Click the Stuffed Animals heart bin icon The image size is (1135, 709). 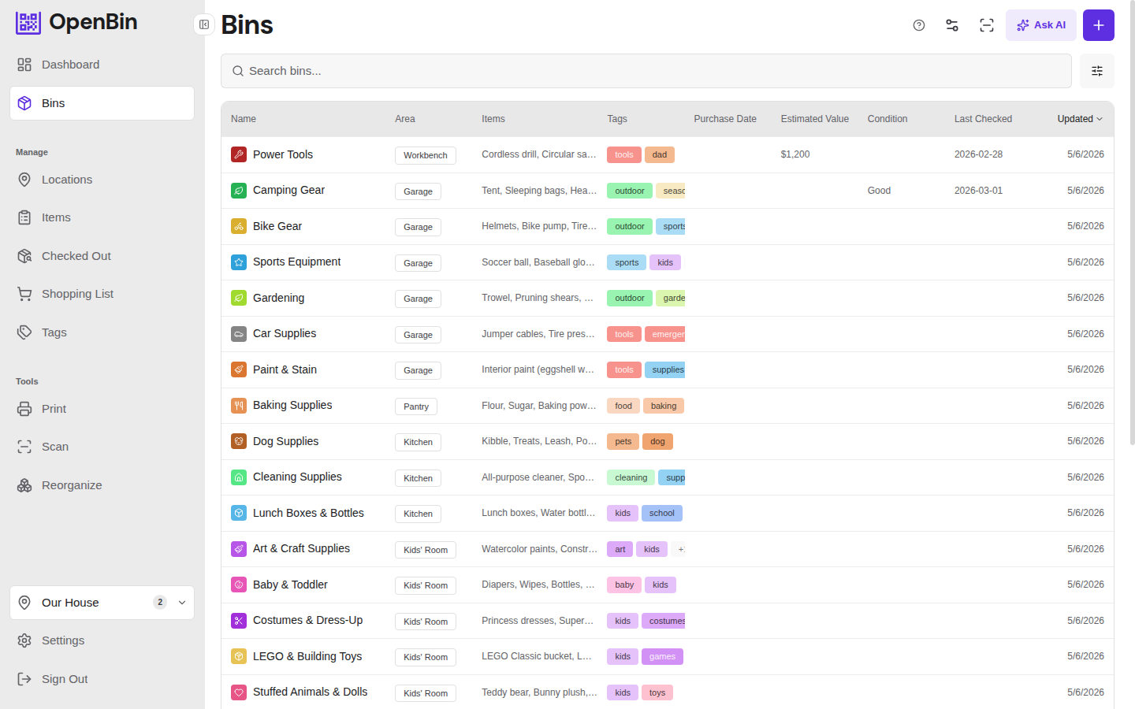pyautogui.click(x=239, y=692)
